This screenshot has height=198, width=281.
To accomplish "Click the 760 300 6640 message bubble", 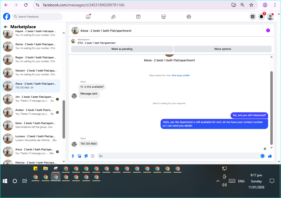I will pyautogui.click(x=89, y=144).
